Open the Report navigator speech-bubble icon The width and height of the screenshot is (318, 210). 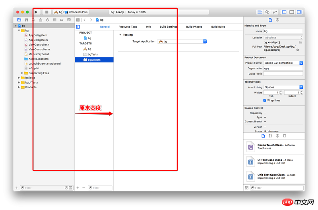[69, 20]
